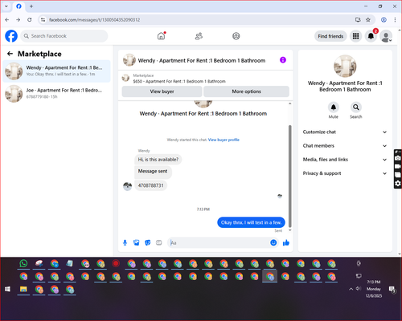
Task: Open the red record app in taskbar
Action: [116, 263]
